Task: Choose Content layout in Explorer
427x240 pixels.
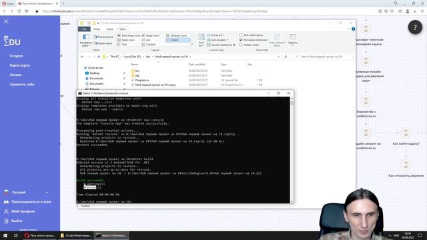Action: tap(149, 45)
